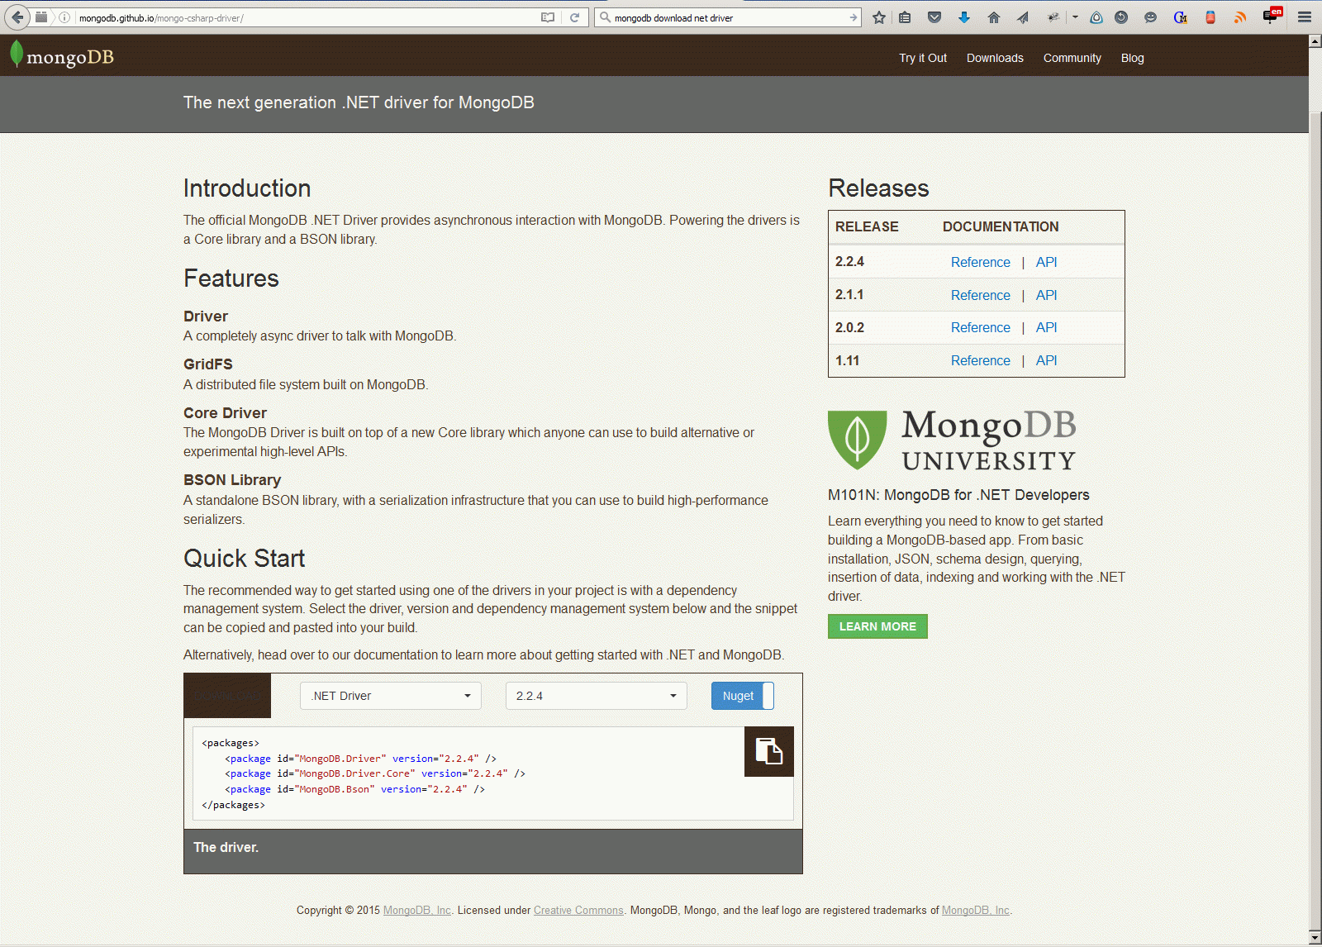Click the 'M101N: MongoDB for .NET Developers' heading

point(958,495)
